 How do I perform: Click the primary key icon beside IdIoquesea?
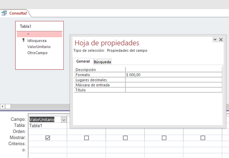23,40
